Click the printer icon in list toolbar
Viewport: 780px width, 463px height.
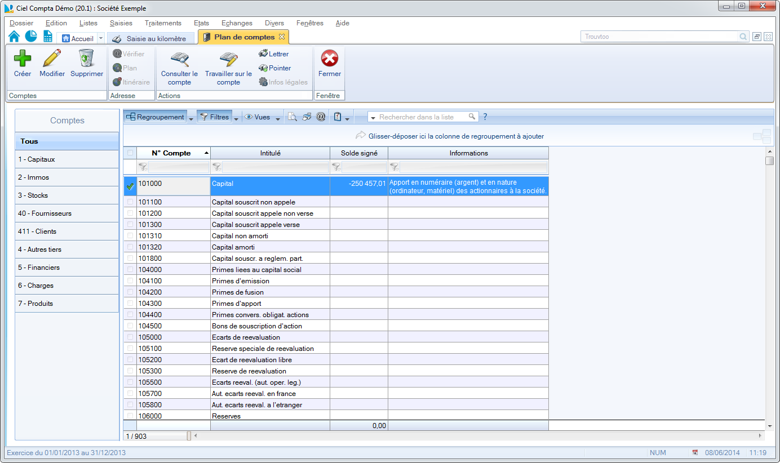[x=307, y=117]
